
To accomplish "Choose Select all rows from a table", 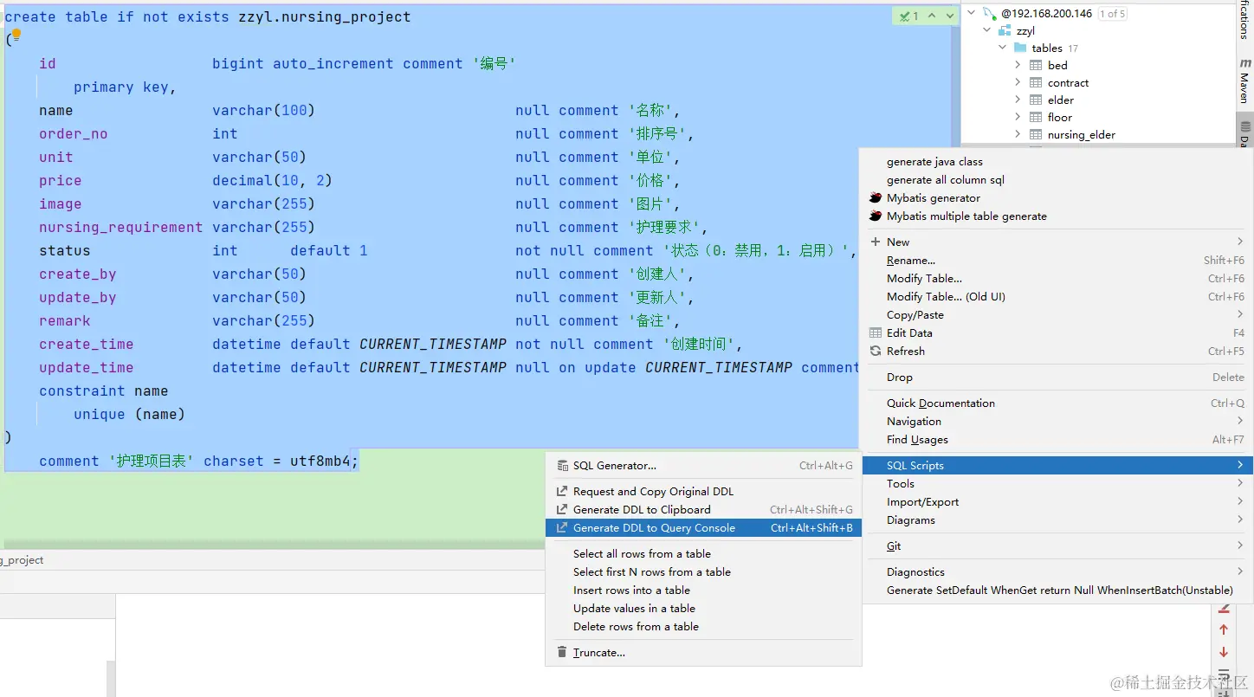I will [703, 554].
